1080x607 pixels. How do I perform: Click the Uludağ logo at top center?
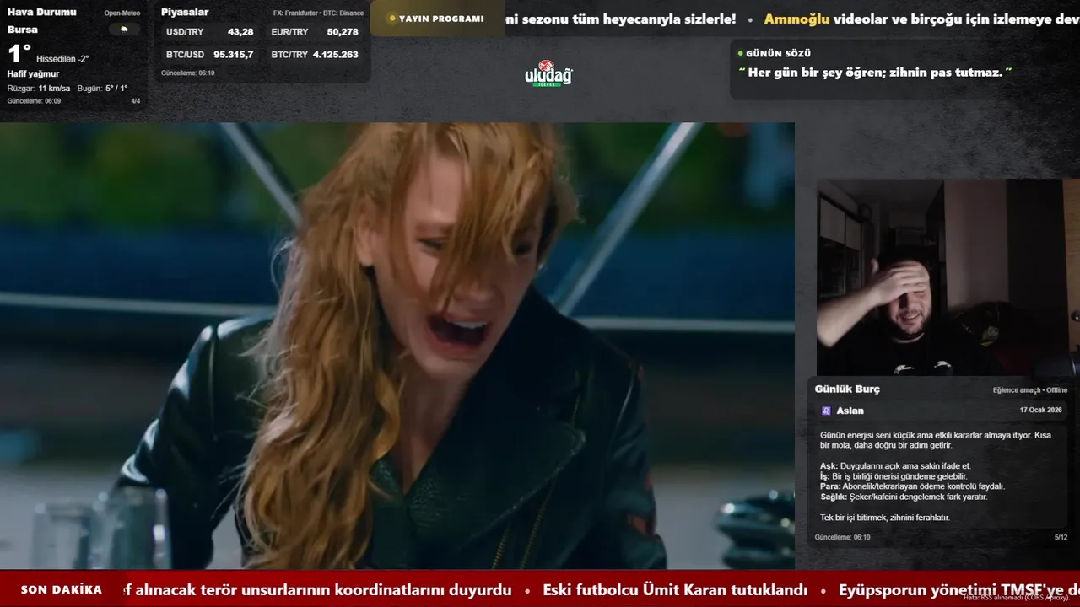pos(548,74)
